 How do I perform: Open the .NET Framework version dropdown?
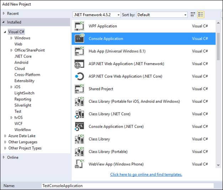pyautogui.click(x=97, y=15)
